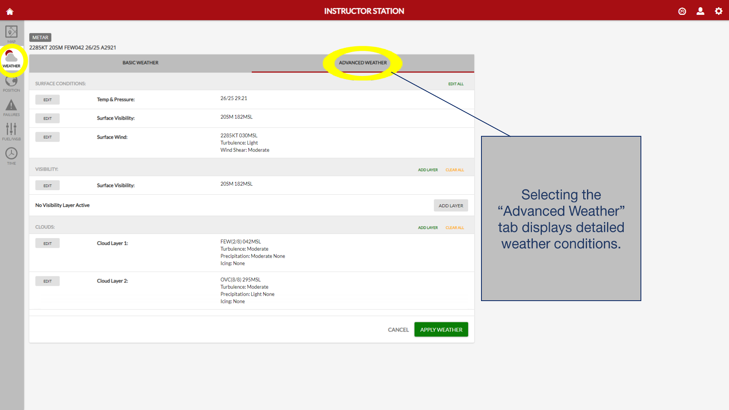Edit the Temp & Pressure row

pos(47,100)
